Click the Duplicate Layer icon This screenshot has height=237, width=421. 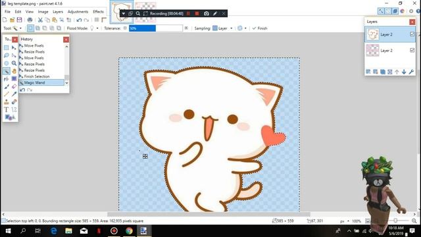(383, 72)
